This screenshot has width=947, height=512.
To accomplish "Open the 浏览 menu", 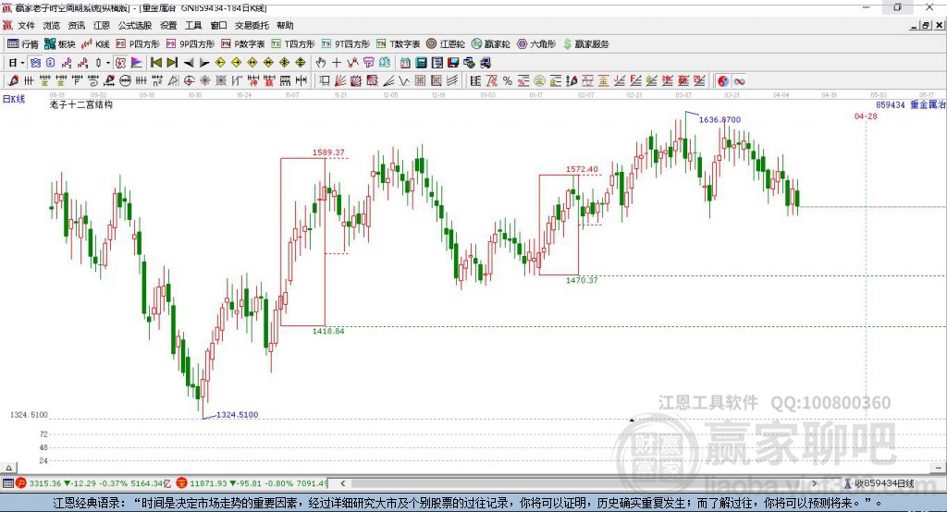I will click(x=52, y=25).
